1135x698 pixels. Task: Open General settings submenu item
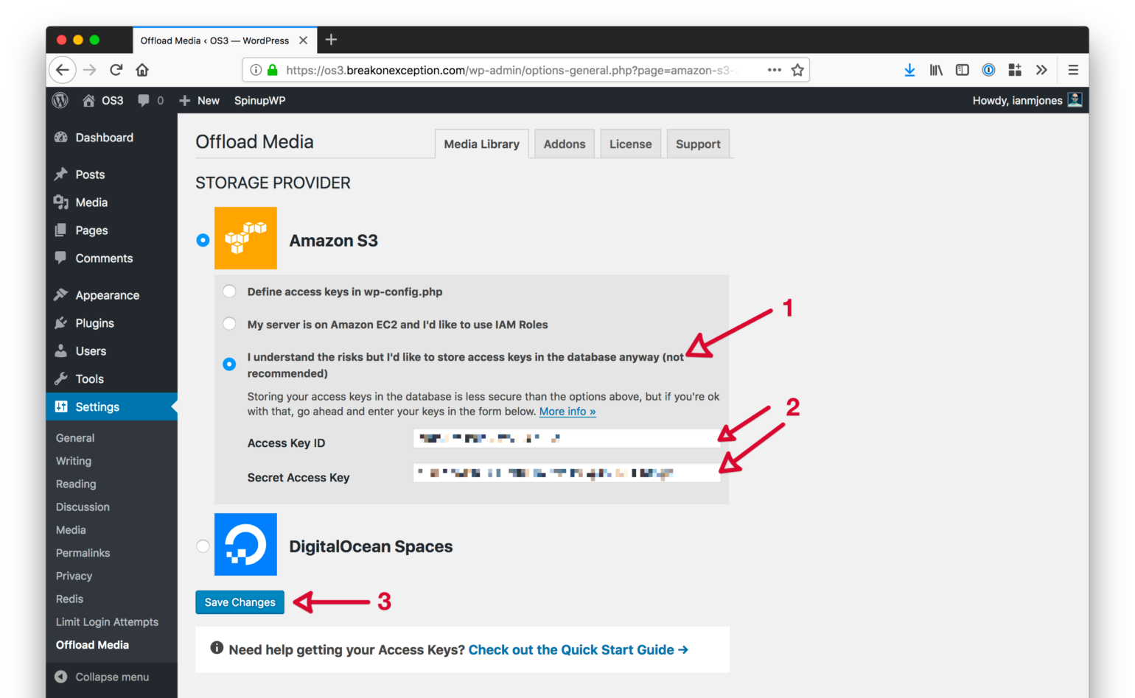[75, 438]
